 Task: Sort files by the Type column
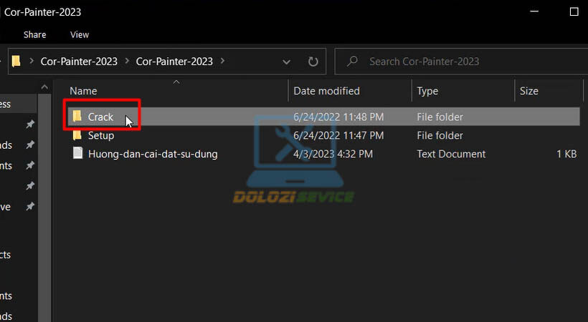tap(427, 91)
